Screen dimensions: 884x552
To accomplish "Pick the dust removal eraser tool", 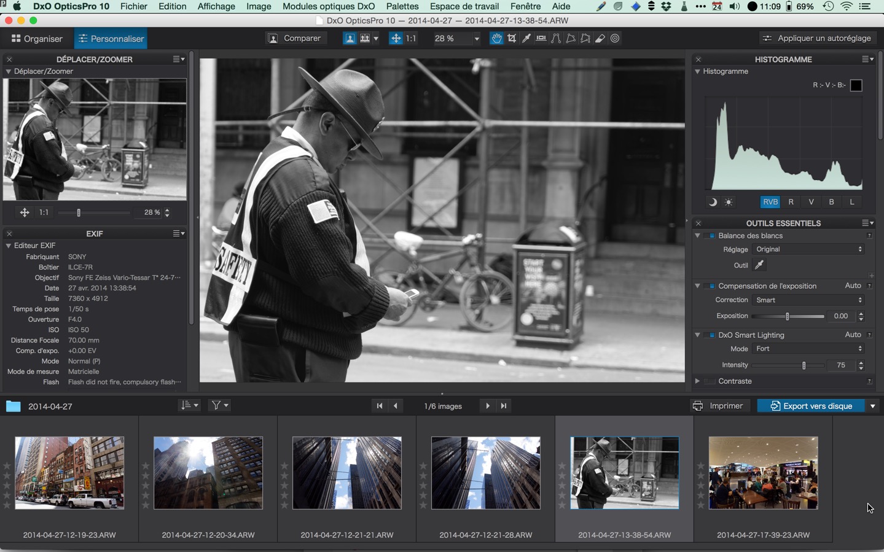I will coord(600,39).
